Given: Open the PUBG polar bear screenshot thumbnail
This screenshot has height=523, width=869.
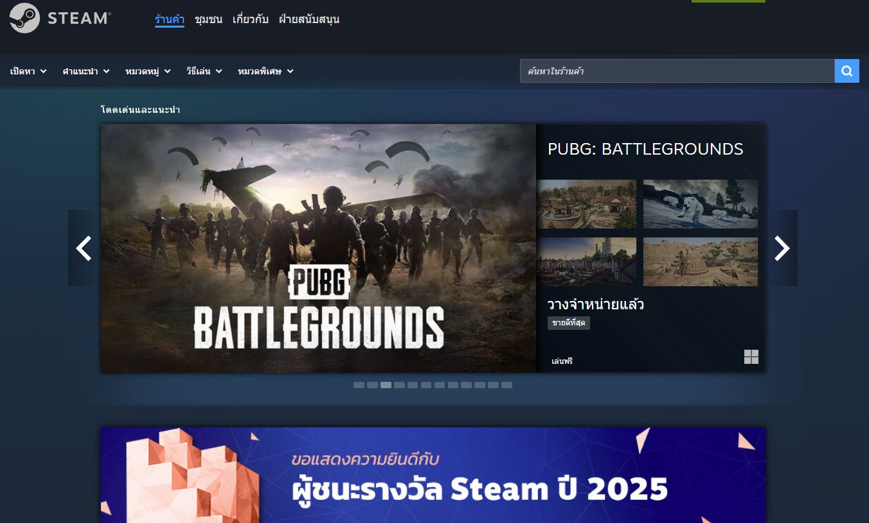Looking at the screenshot, I should tap(700, 204).
